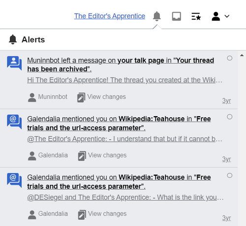The width and height of the screenshot is (246, 226).
Task: Click View changes icon in 'I understand' alert
Action: pos(82,156)
